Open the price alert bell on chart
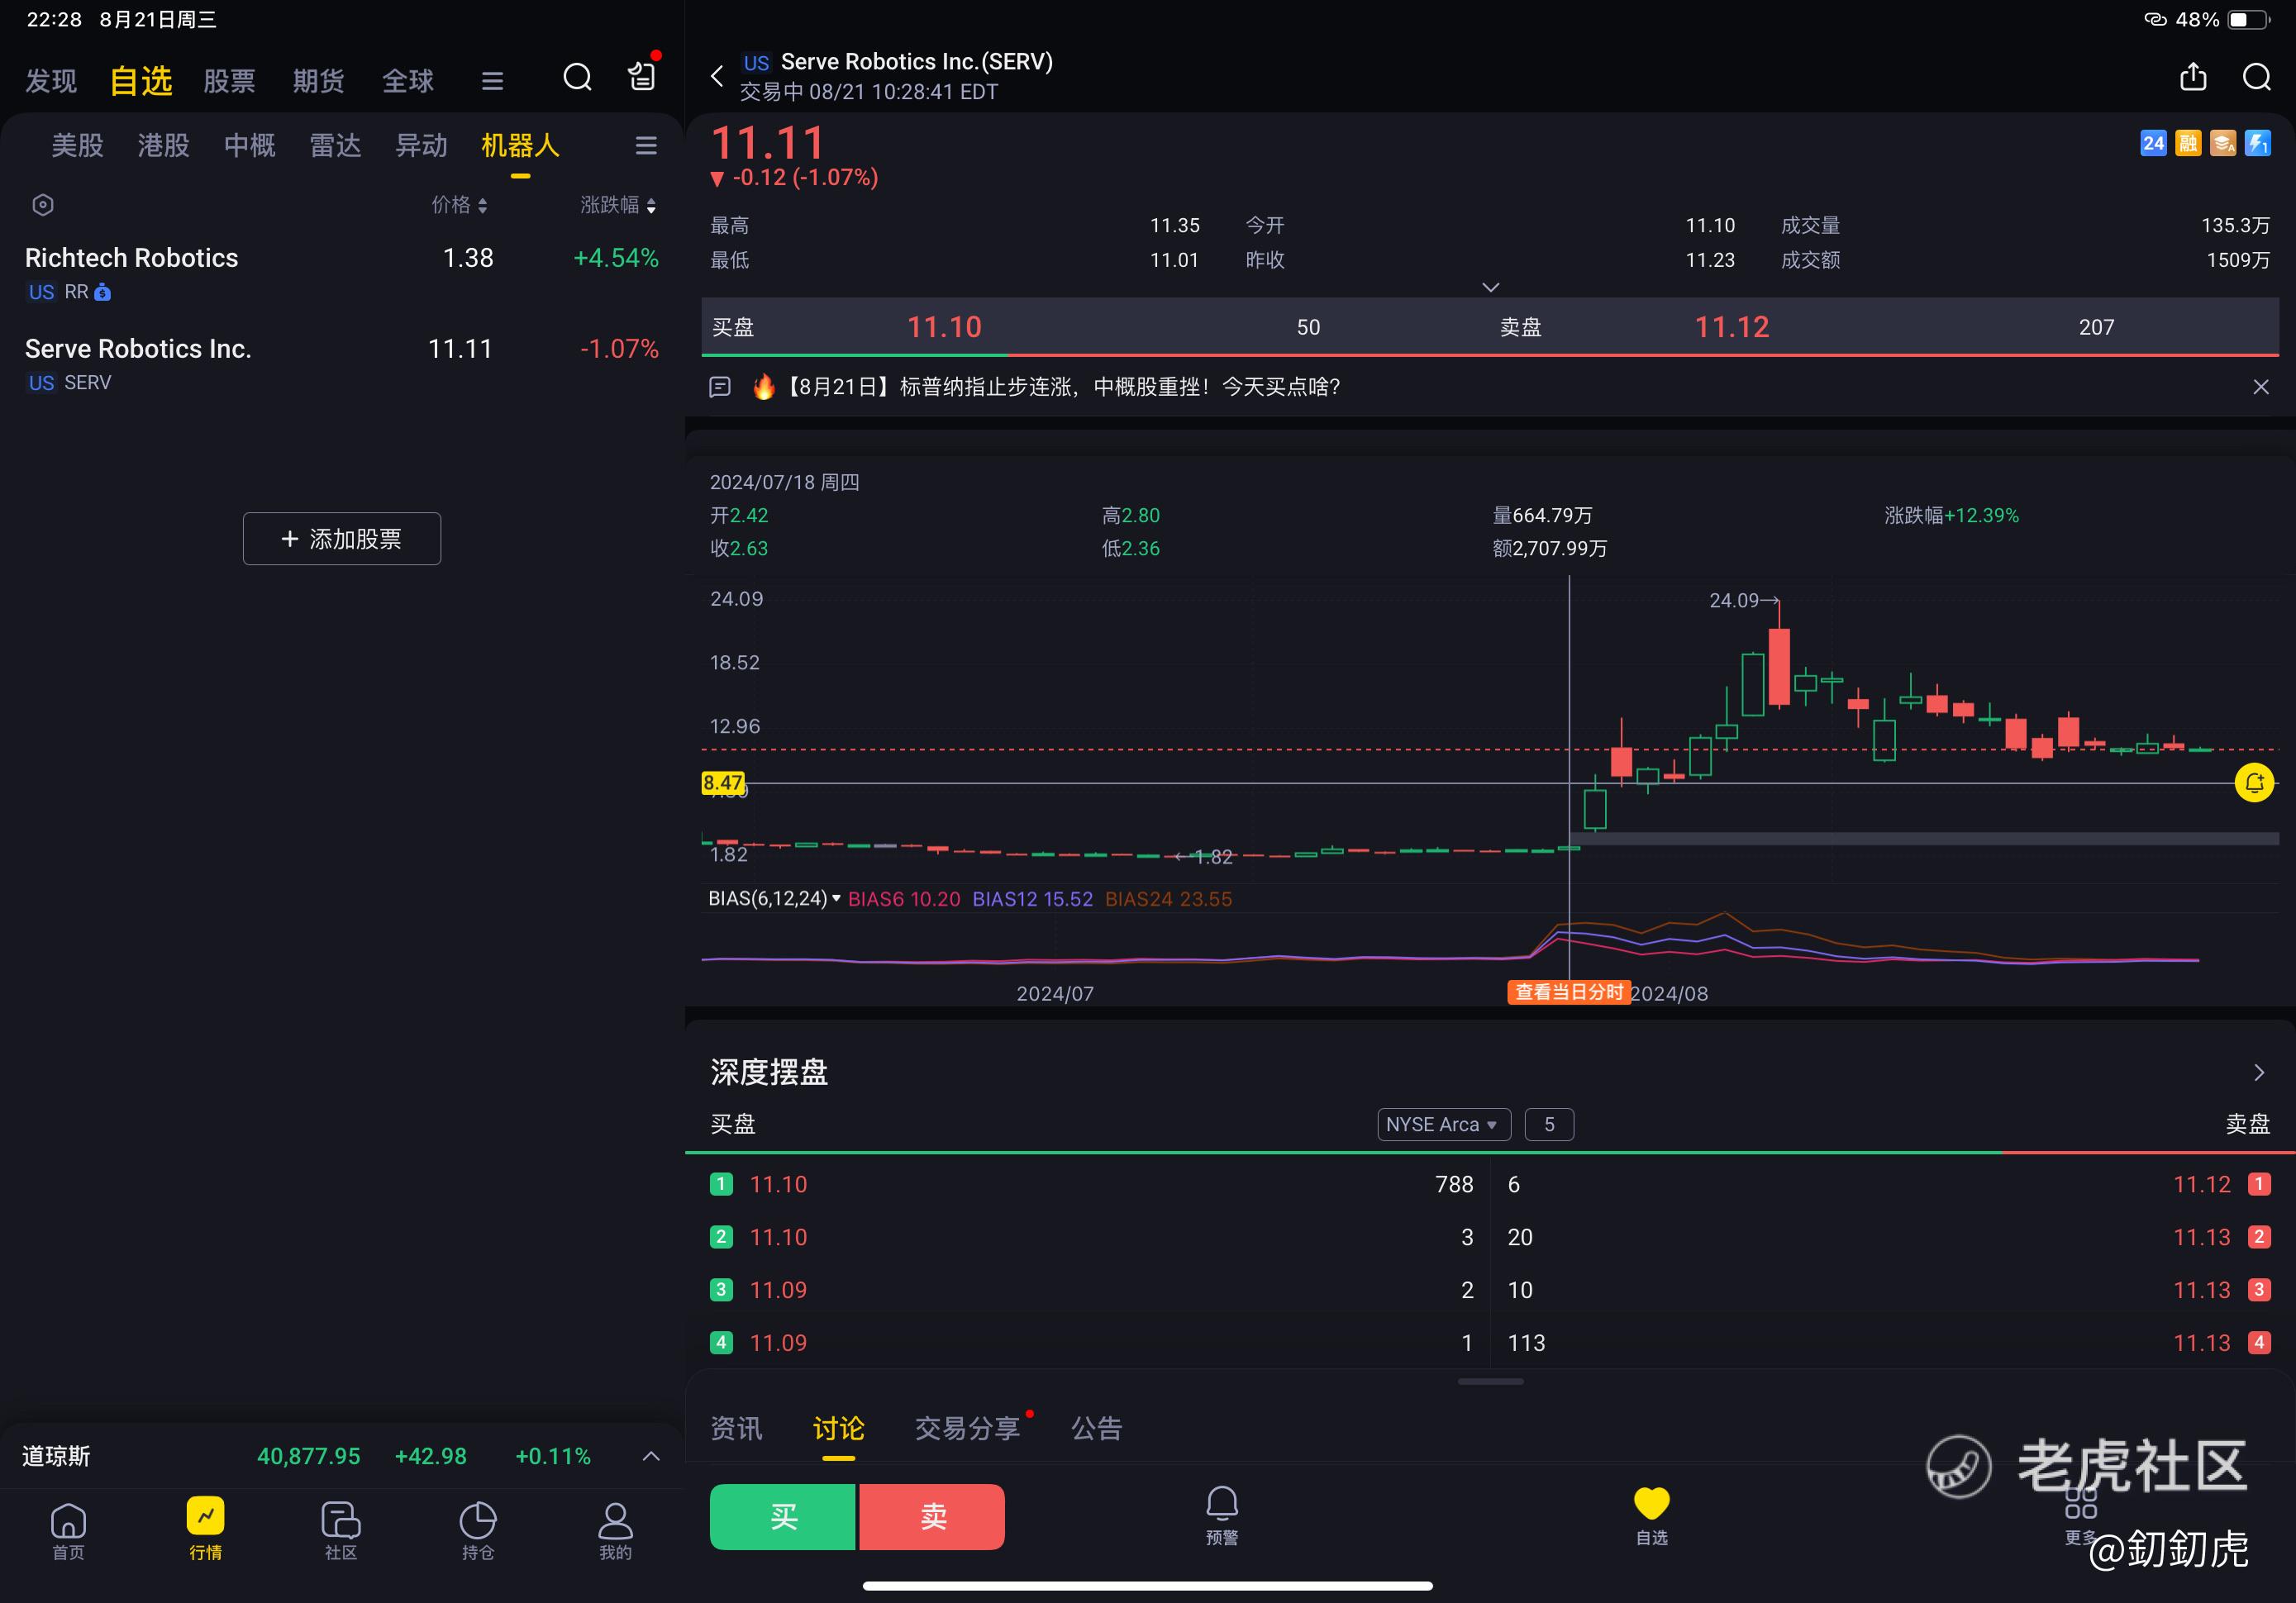 click(x=2254, y=783)
